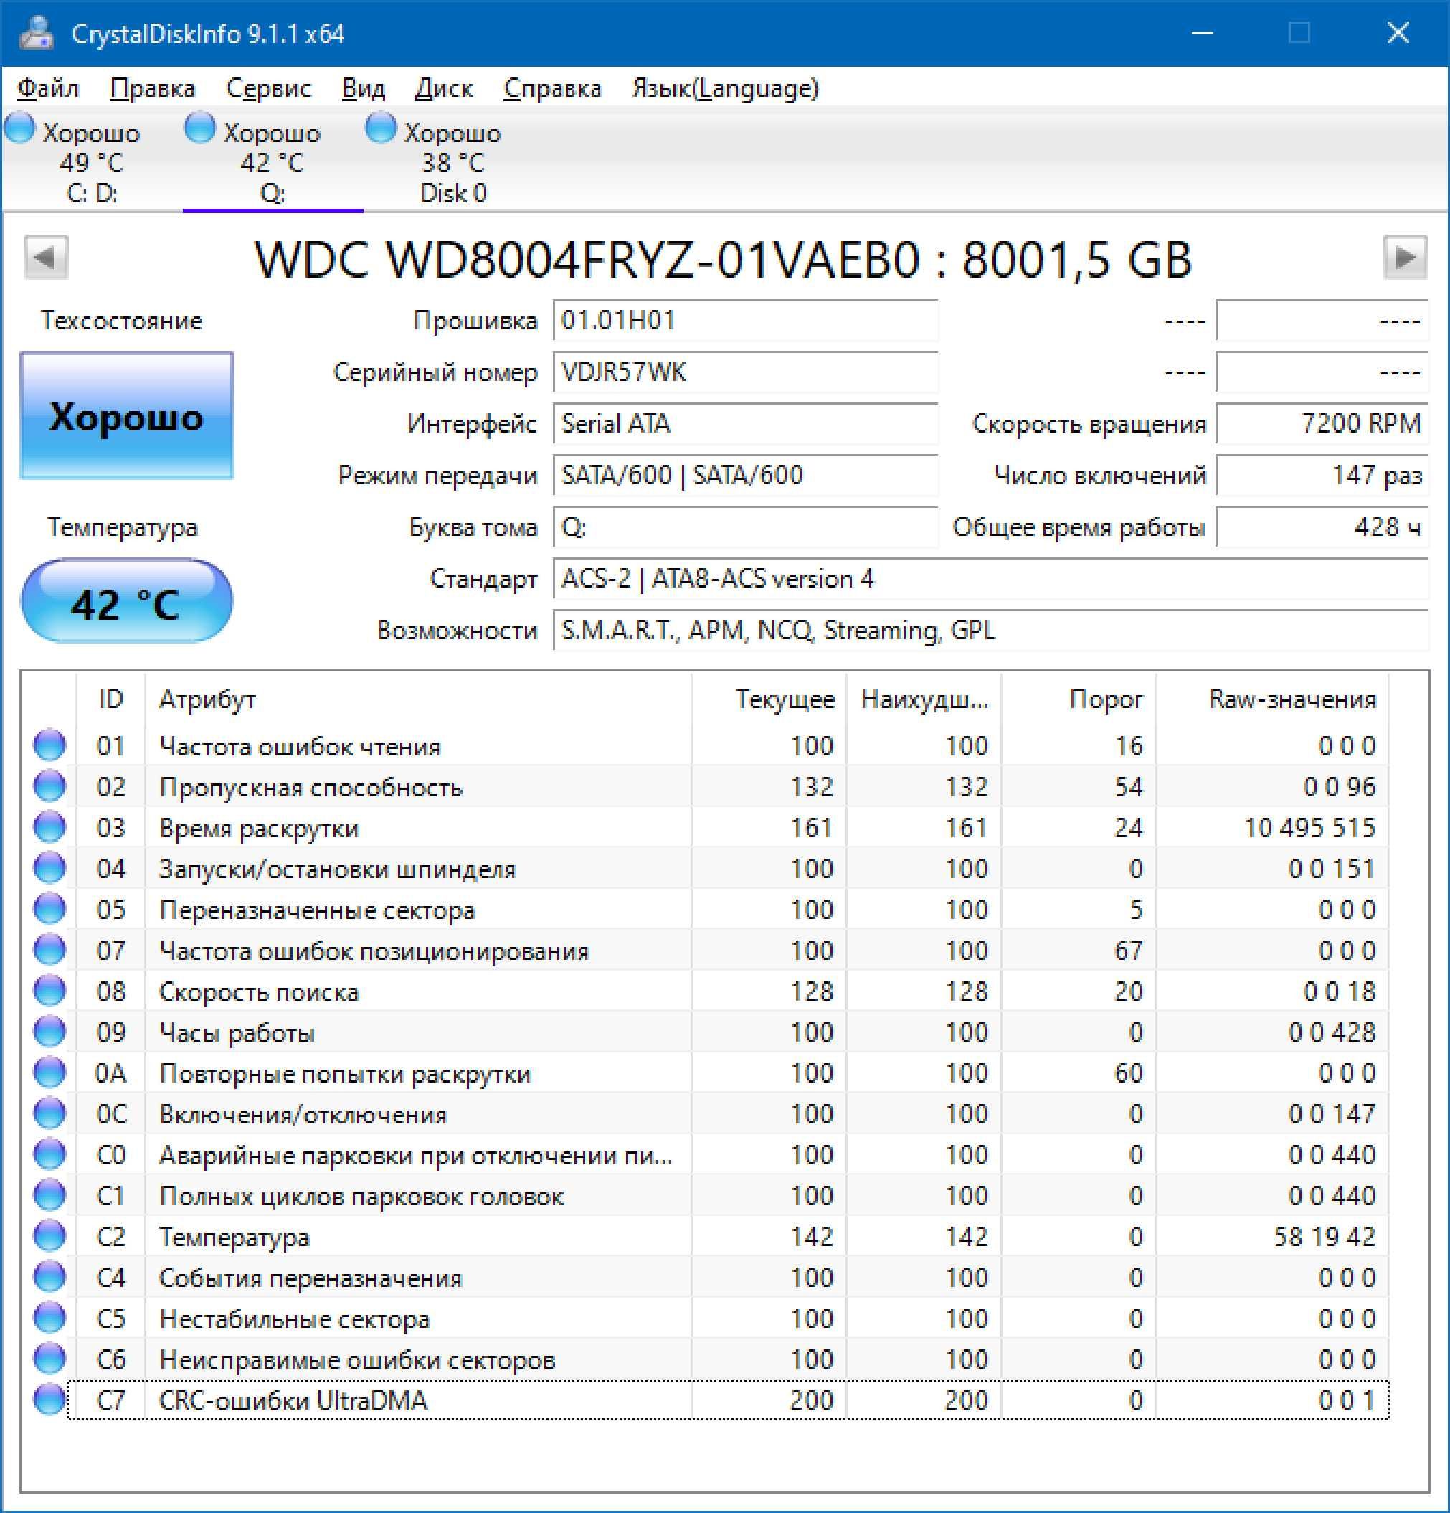
Task: Switch to the Disk 0 tab at 38 °C
Action: (453, 161)
